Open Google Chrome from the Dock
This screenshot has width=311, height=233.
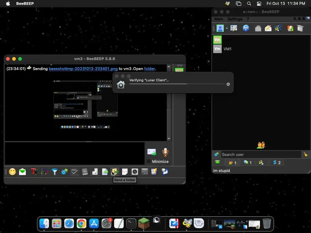coord(81,224)
